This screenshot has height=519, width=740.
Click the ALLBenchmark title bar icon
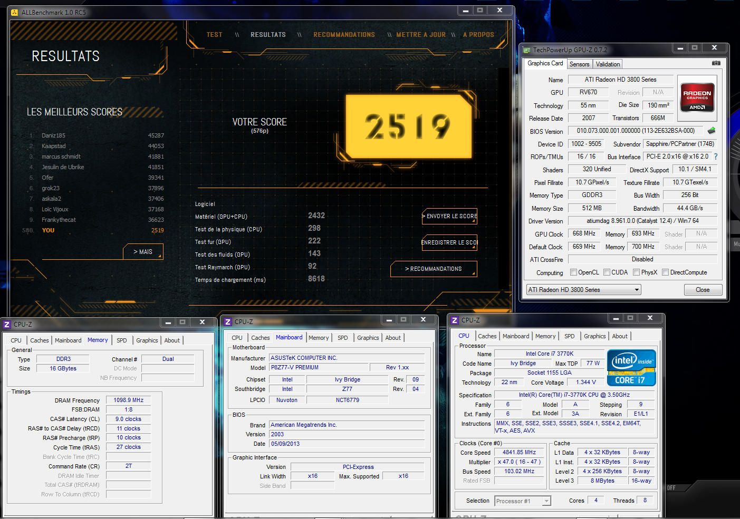pyautogui.click(x=14, y=12)
